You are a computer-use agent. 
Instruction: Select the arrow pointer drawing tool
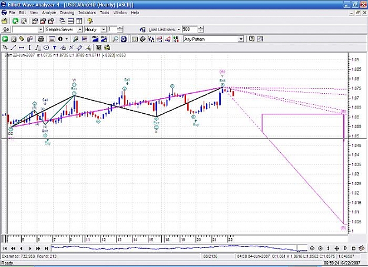(x=5, y=48)
